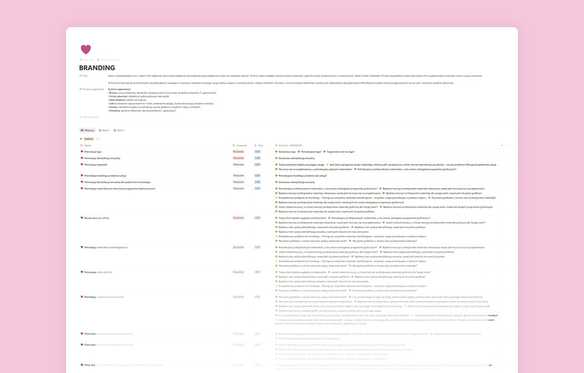Click CEO tag in Potrzebuję logo row
Viewport: 584px width, 373px height.
point(258,152)
